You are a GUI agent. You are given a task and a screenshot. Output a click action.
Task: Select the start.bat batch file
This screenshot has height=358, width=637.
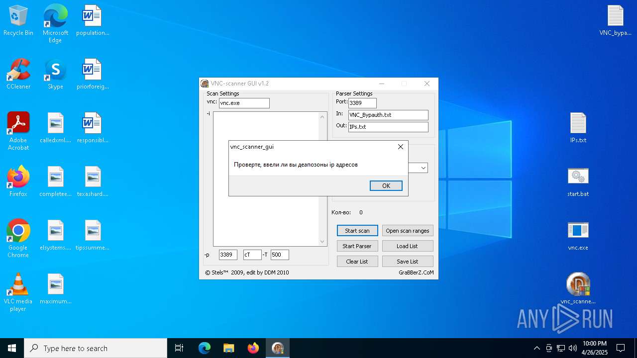(578, 182)
